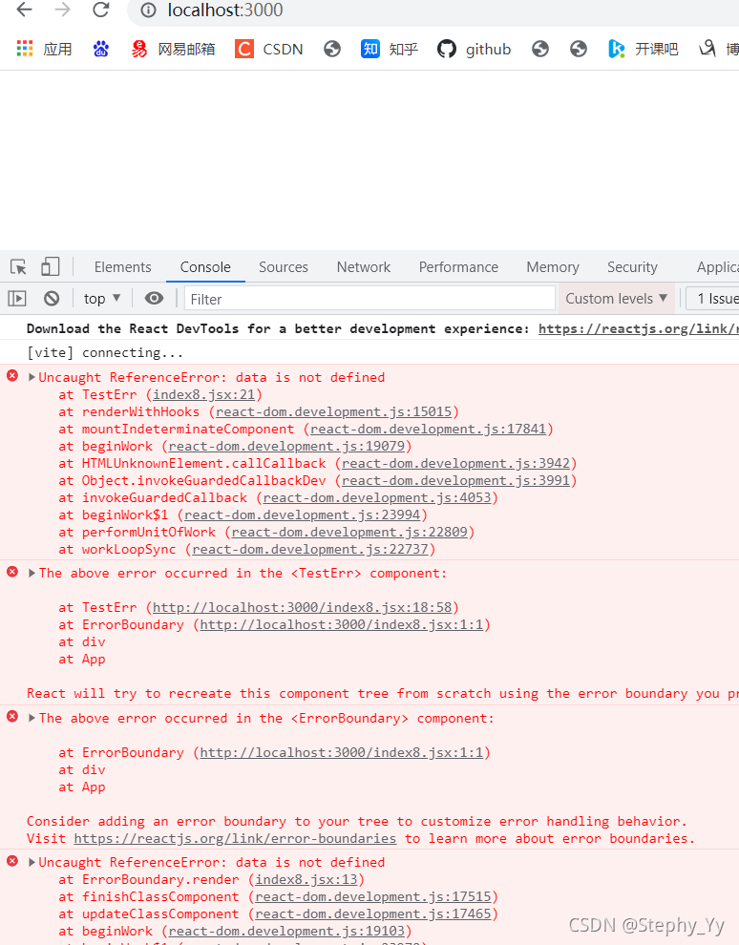Screen dimensions: 739x945
Task: Open the globe bookmark right after github
Action: (540, 49)
